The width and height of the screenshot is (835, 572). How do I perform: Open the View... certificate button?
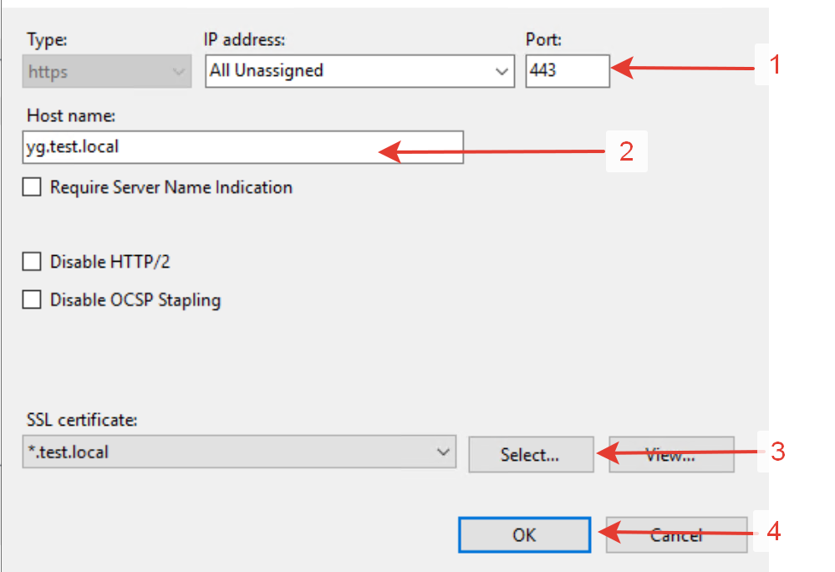pyautogui.click(x=671, y=454)
